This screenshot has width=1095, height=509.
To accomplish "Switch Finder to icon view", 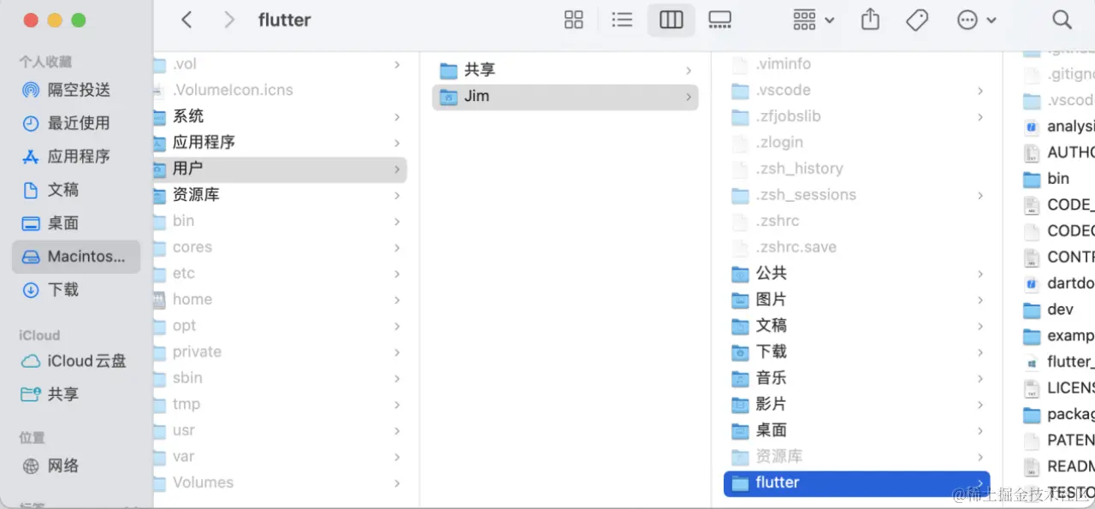I will pos(574,20).
